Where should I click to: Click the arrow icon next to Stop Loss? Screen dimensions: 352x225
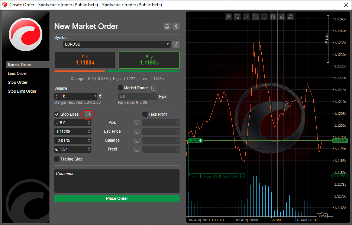click(88, 115)
